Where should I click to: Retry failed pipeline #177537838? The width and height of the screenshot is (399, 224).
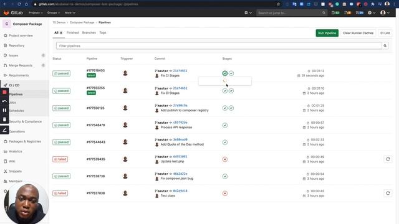tap(388, 194)
